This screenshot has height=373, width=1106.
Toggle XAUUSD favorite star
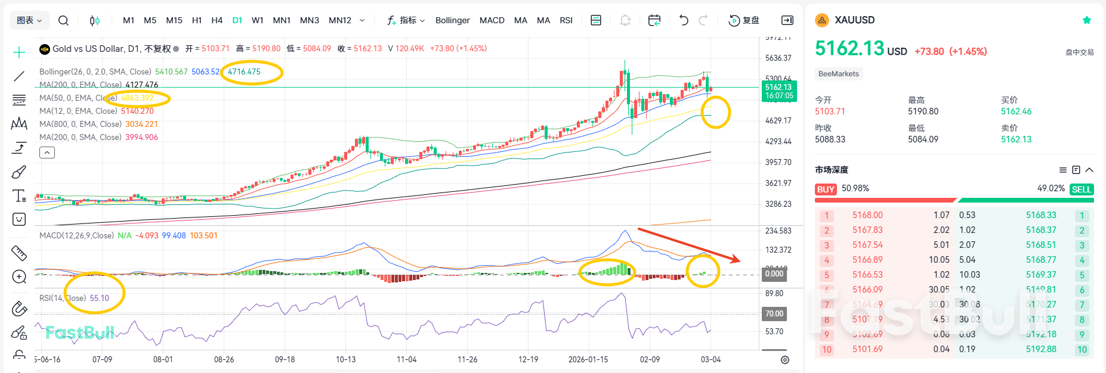point(1086,20)
